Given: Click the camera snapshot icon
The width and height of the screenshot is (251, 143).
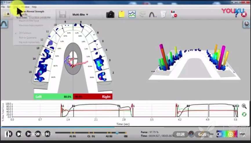Looking at the screenshot, I should [110, 14].
